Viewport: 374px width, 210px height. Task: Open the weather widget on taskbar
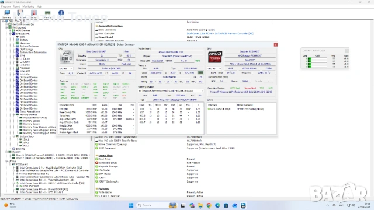pyautogui.click(x=9, y=205)
